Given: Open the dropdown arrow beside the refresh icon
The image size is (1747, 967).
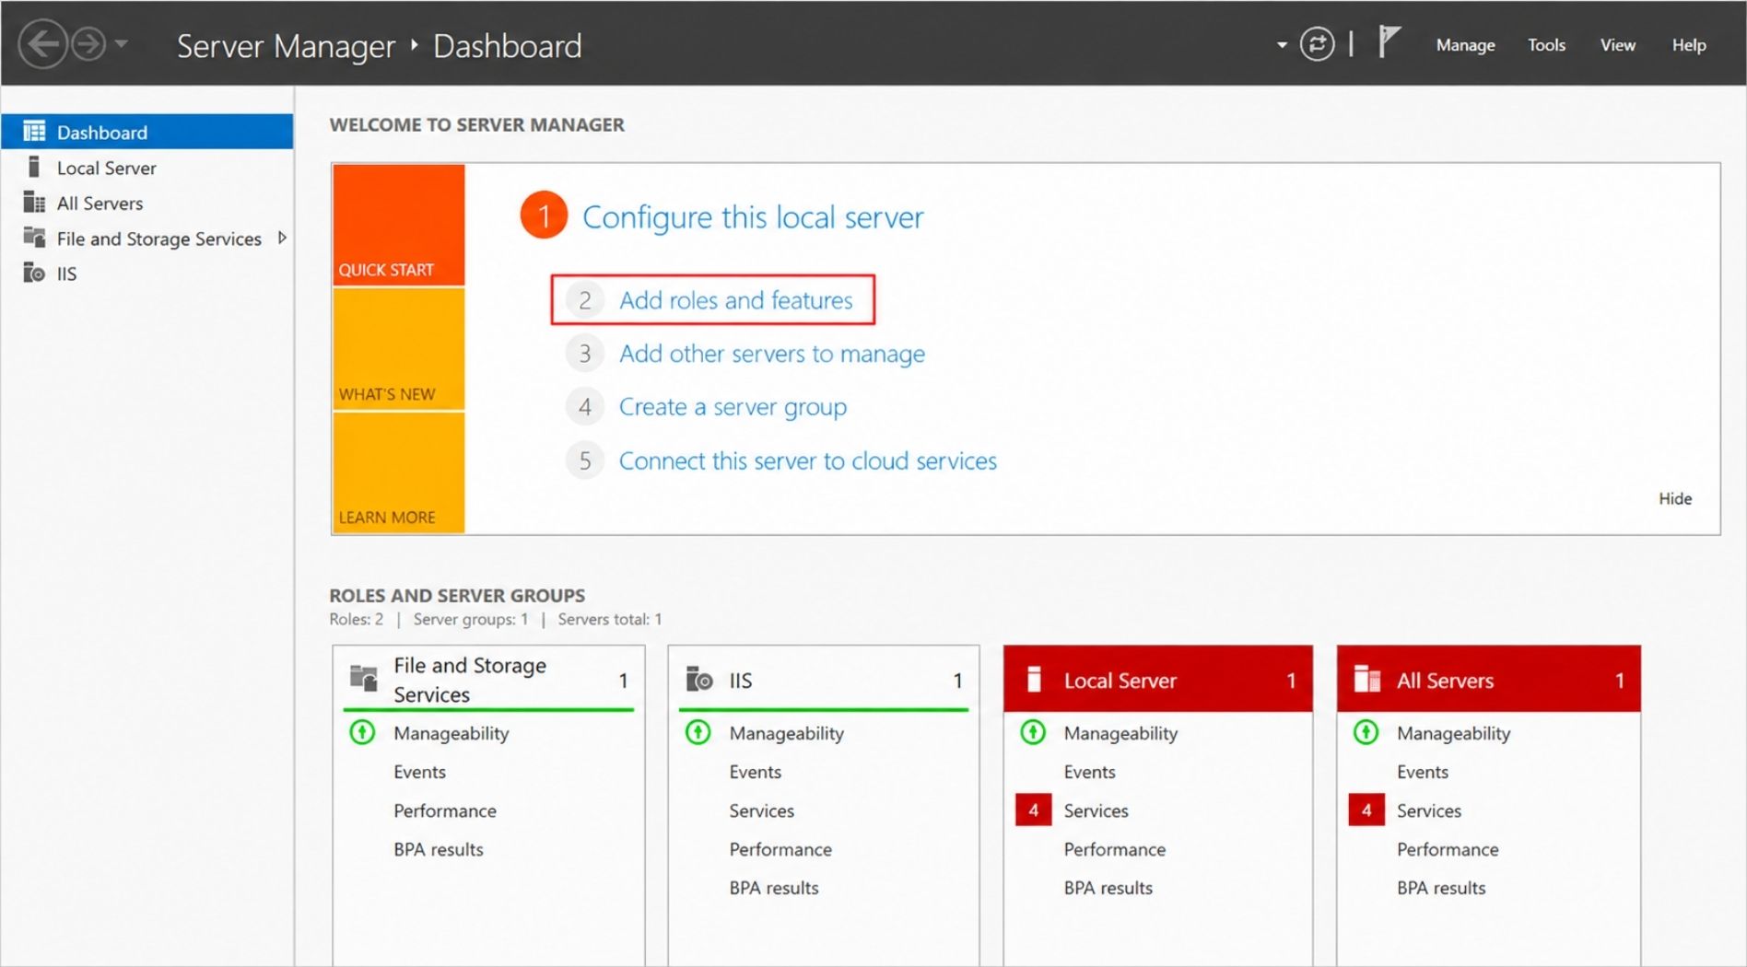Looking at the screenshot, I should pyautogui.click(x=1282, y=44).
